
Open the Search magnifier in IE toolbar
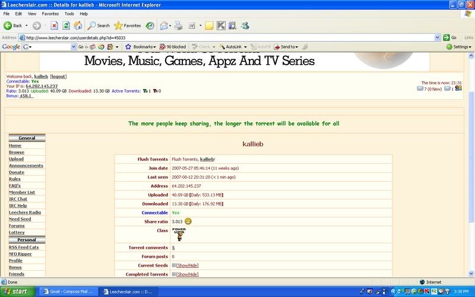click(x=99, y=26)
